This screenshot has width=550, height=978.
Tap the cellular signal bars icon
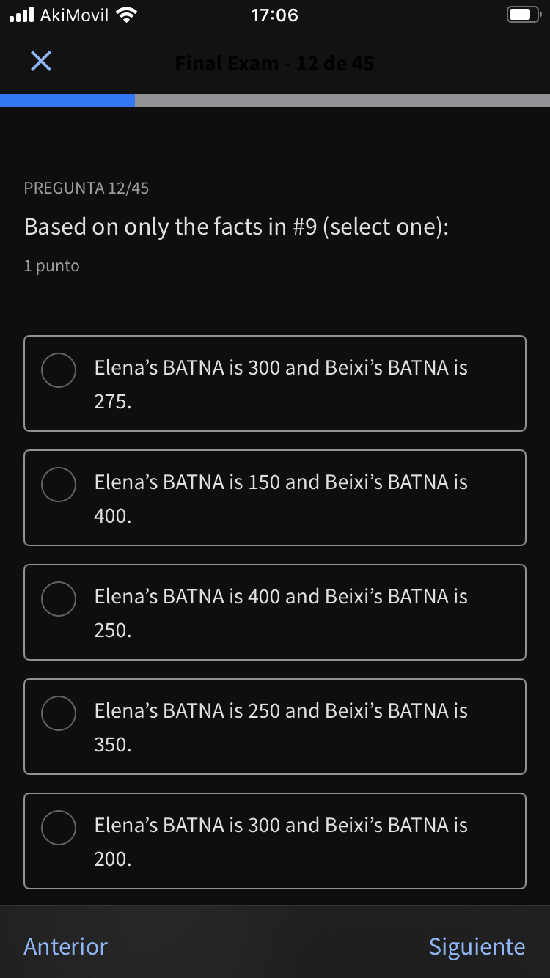21,15
